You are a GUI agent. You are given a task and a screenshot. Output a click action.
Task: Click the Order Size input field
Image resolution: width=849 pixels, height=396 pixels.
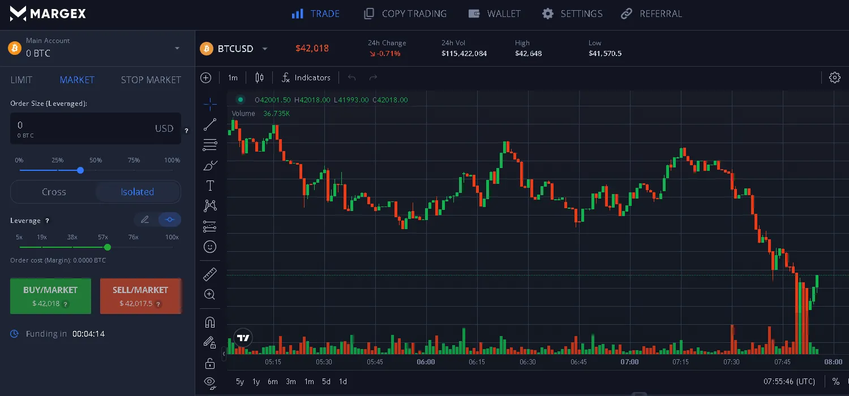(x=96, y=128)
